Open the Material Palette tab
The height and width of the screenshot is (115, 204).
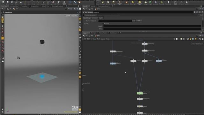[103, 33]
